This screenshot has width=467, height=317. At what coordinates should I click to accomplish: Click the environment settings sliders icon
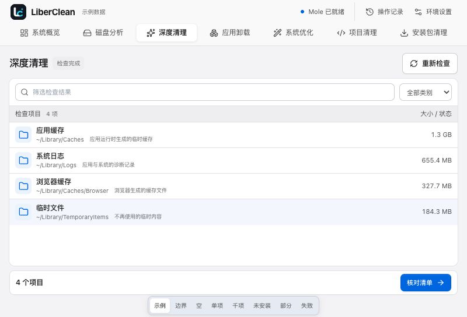pos(418,12)
